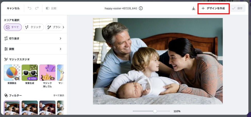This screenshot has width=251, height=117.
Task: Click the undo arrow icon
Action: (x=29, y=8)
